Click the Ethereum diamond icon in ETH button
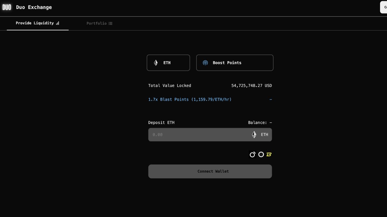The image size is (387, 217). [156, 63]
